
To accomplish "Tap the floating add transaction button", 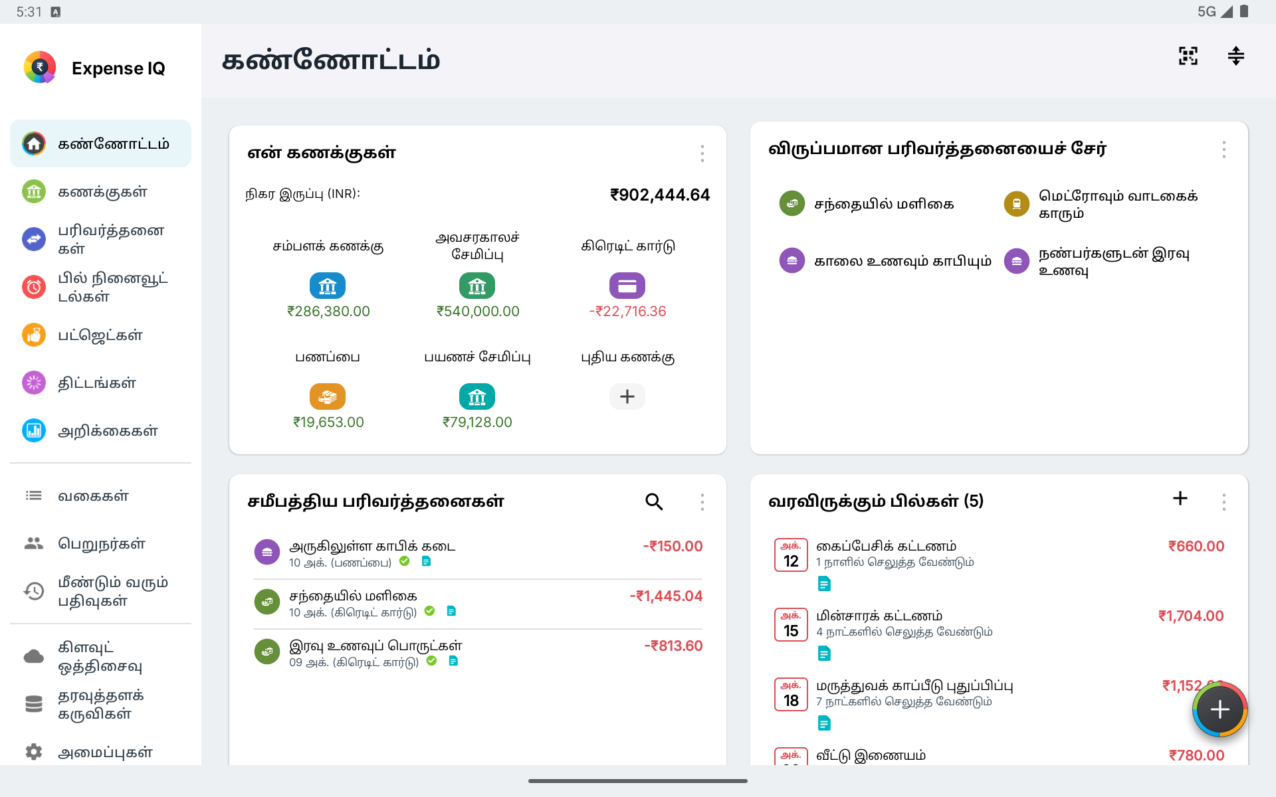I will [1220, 710].
